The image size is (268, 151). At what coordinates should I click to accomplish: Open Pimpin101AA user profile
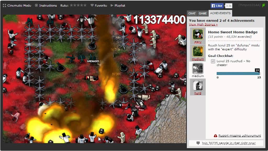[250, 5]
